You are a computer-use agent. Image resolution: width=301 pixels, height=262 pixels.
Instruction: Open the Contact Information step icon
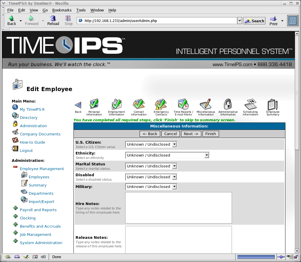(139, 104)
